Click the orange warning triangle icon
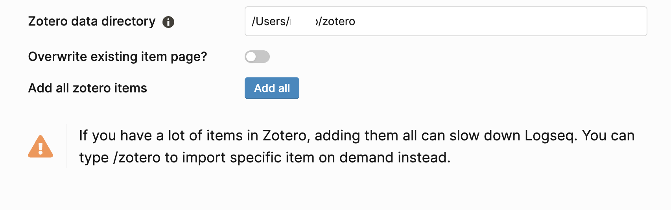 click(41, 146)
